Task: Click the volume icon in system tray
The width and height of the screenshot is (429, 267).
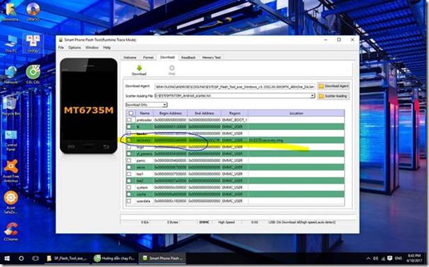Action: pyautogui.click(x=375, y=258)
